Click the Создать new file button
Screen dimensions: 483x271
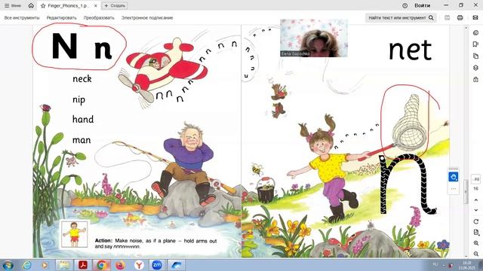(x=115, y=5)
